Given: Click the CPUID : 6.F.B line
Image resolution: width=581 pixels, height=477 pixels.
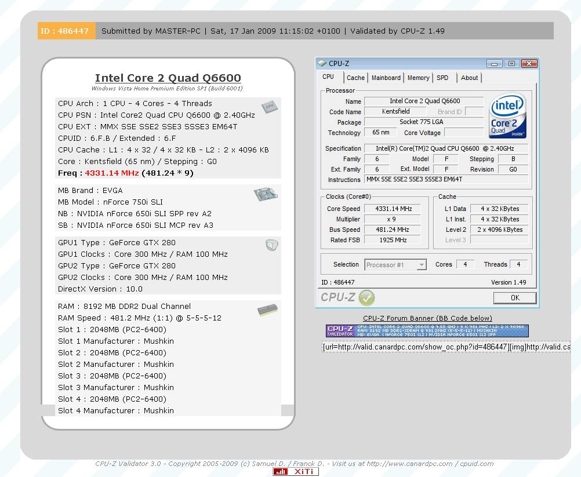Looking at the screenshot, I should [117, 138].
